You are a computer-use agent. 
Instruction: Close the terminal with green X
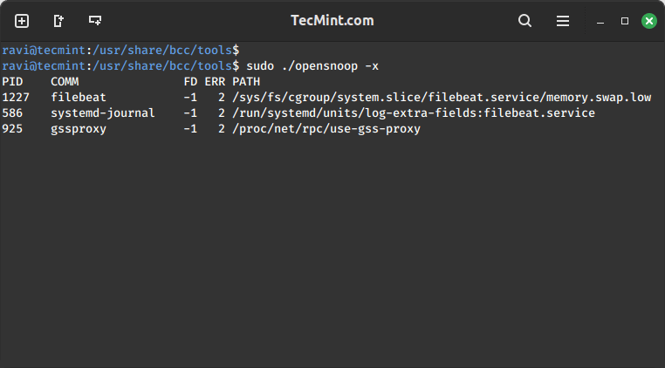(x=649, y=21)
